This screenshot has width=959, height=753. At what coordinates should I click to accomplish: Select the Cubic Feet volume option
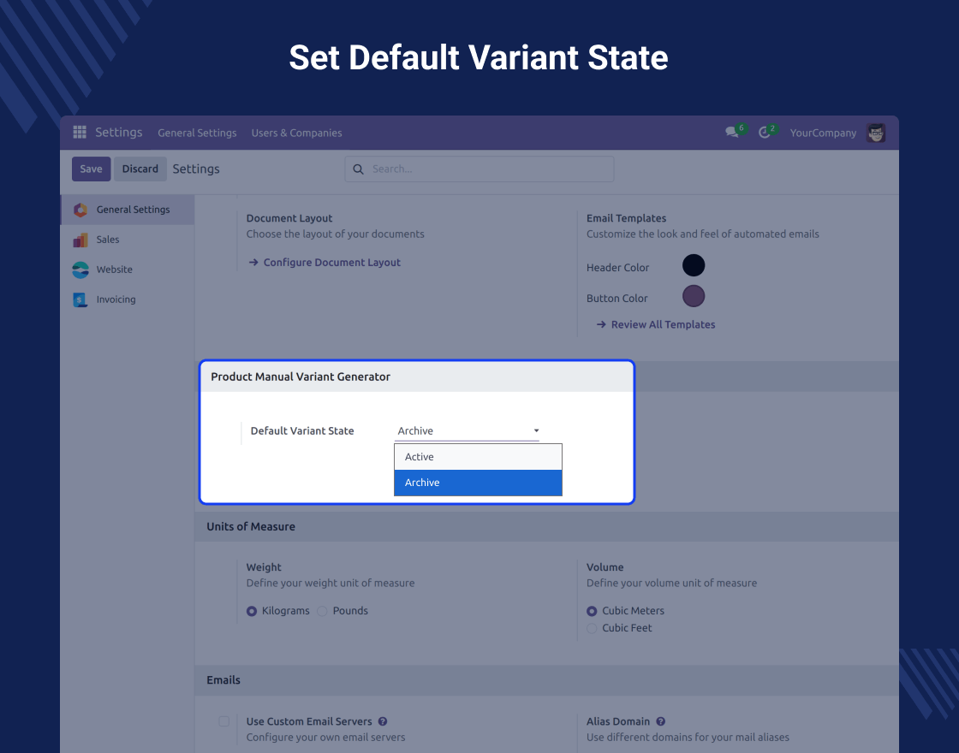592,628
